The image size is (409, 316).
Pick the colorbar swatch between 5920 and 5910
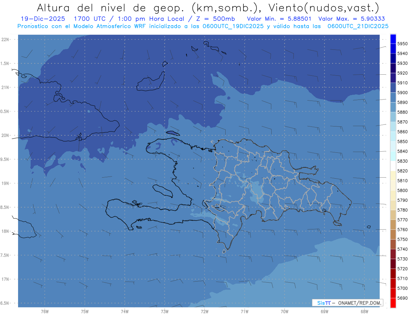pos(393,78)
